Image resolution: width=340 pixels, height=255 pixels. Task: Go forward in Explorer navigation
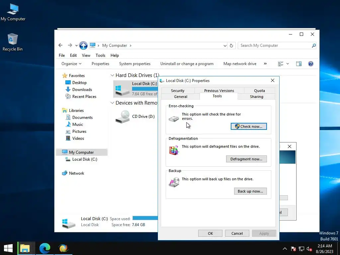coord(70,45)
